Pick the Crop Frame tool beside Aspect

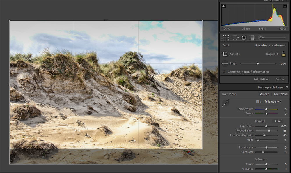[x=225, y=54]
